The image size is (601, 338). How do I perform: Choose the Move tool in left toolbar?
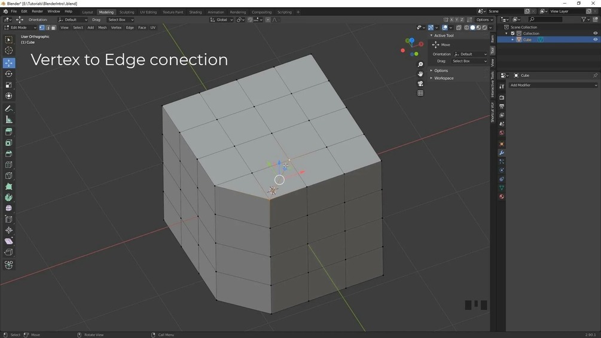pos(9,63)
